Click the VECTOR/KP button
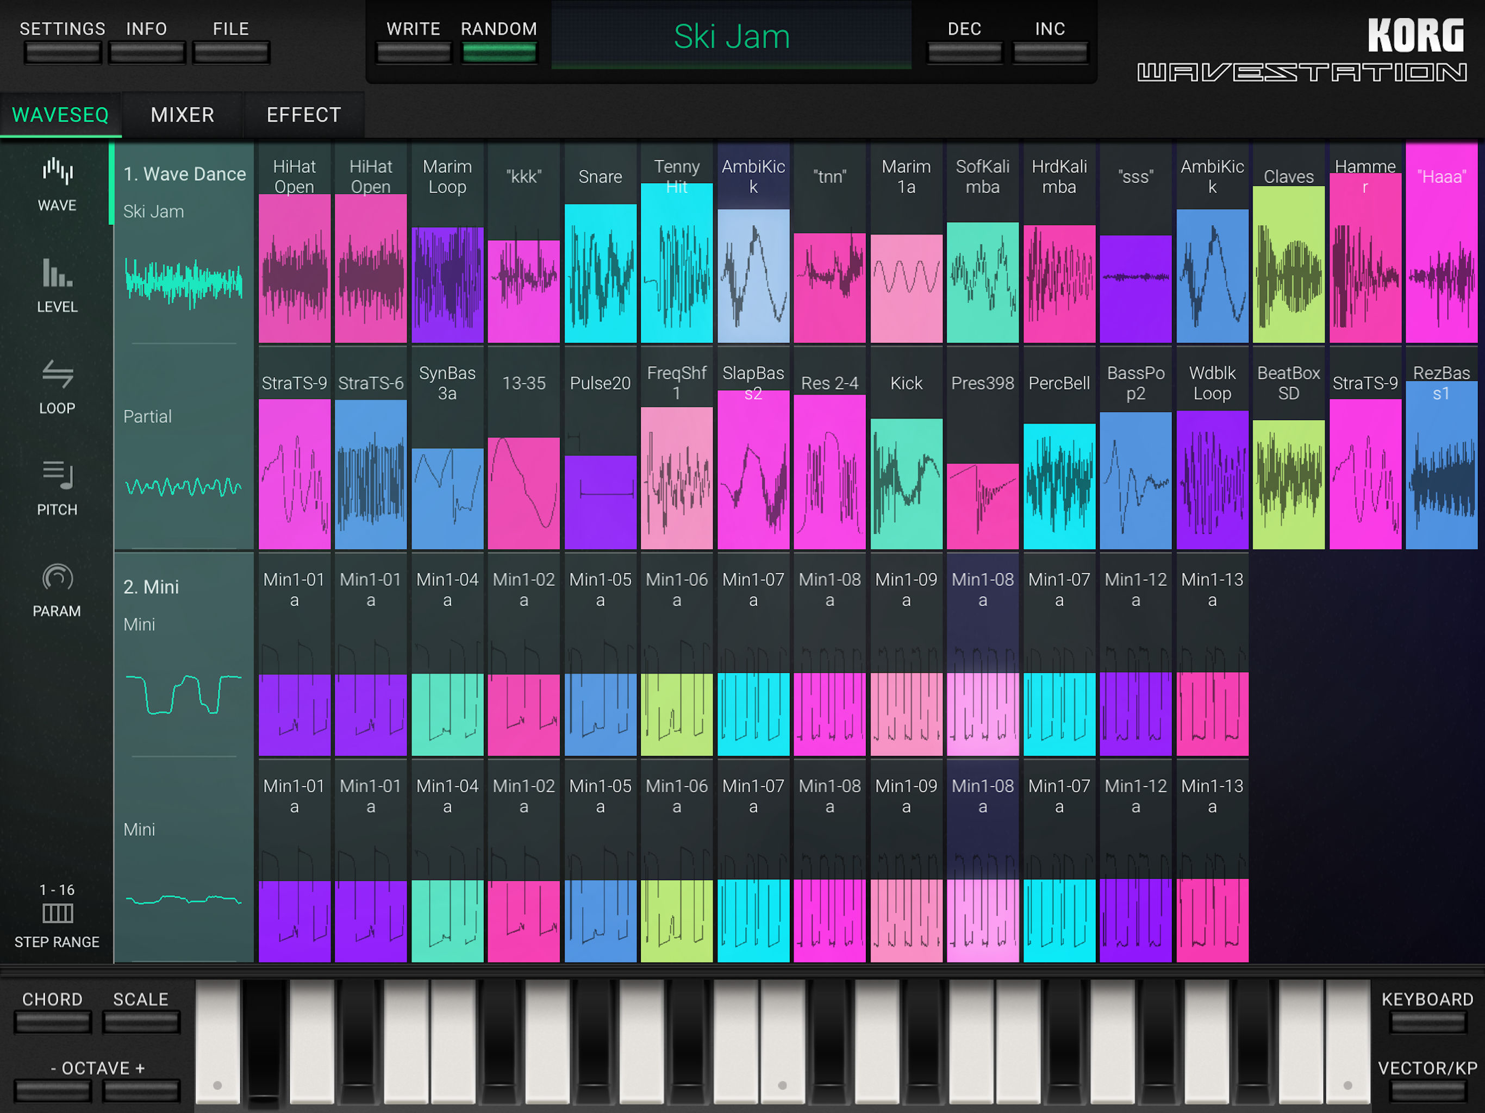 1427,1091
